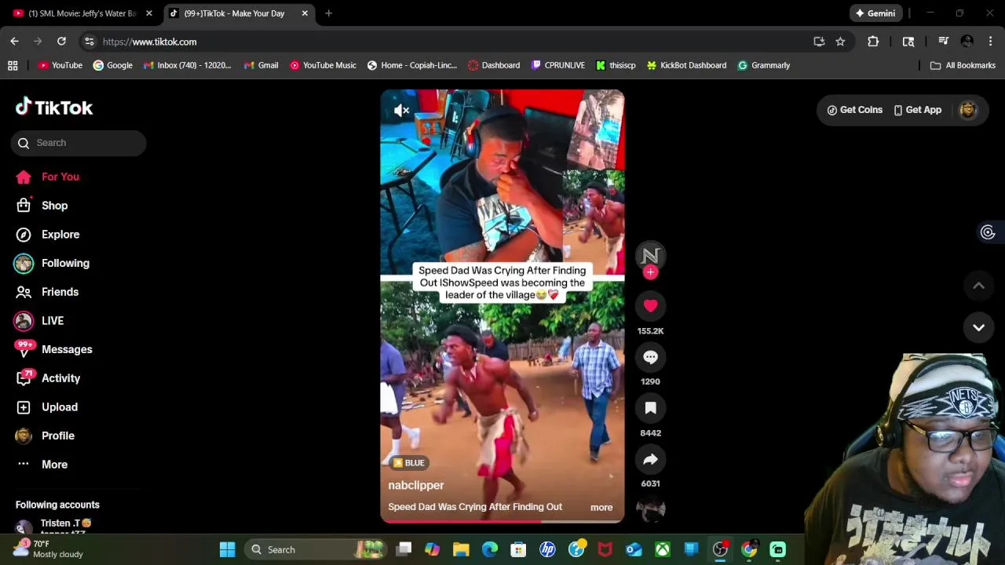Open profile avatar menu at top right
Screen dimensions: 1005x565
[967, 110]
